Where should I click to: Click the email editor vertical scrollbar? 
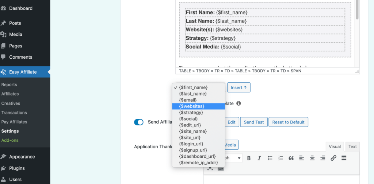[357, 9]
